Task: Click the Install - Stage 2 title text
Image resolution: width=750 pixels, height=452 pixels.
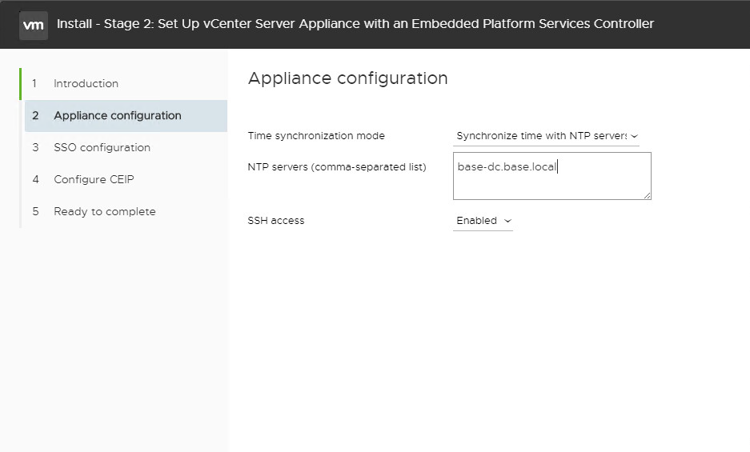Action: (x=355, y=24)
